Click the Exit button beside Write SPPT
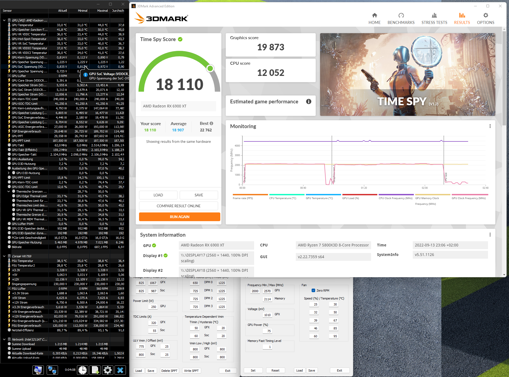Viewport: 509px width, 377px height. click(x=228, y=371)
